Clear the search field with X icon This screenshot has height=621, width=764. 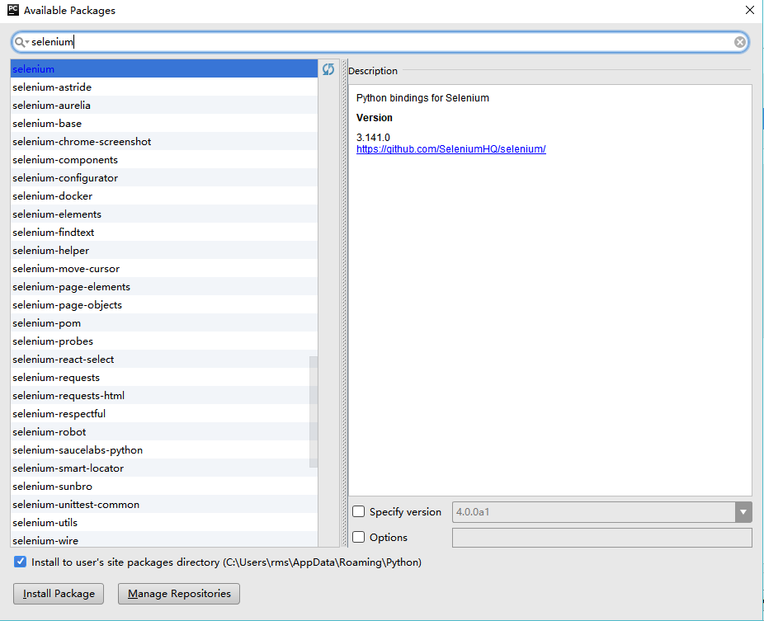click(739, 42)
